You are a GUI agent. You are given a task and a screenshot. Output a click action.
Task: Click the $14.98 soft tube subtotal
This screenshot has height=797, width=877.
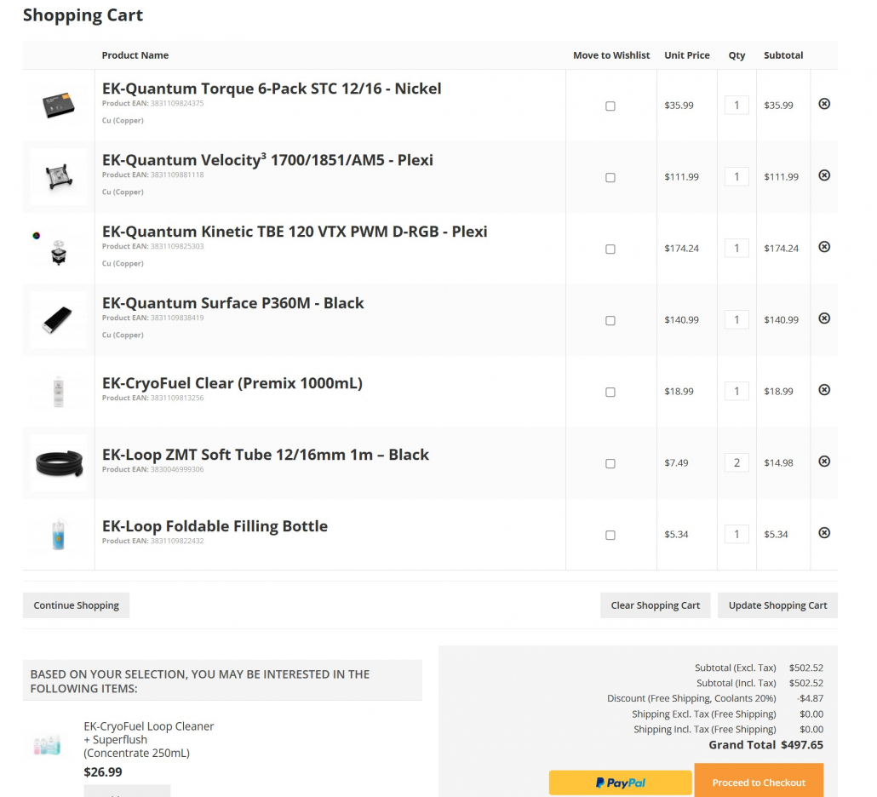[x=778, y=463]
